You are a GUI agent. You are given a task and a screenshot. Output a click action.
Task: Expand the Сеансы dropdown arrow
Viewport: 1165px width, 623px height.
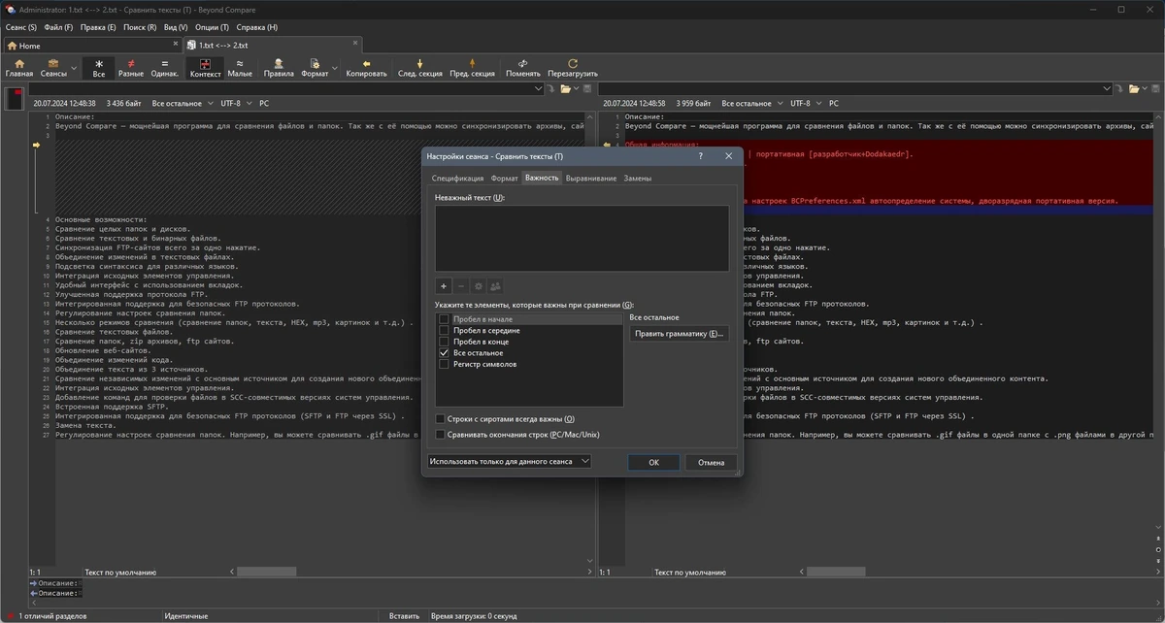pos(73,68)
